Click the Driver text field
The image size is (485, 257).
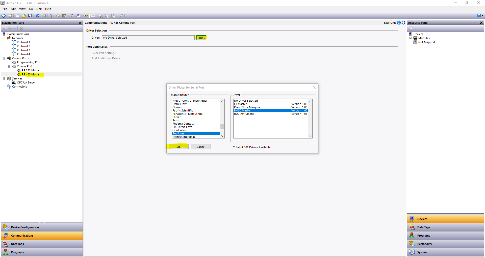tap(148, 38)
